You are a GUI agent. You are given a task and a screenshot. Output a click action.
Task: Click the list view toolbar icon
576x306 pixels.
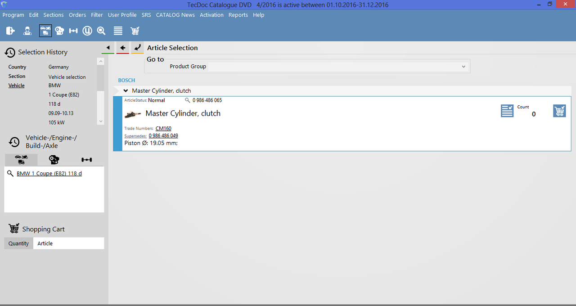(x=118, y=31)
